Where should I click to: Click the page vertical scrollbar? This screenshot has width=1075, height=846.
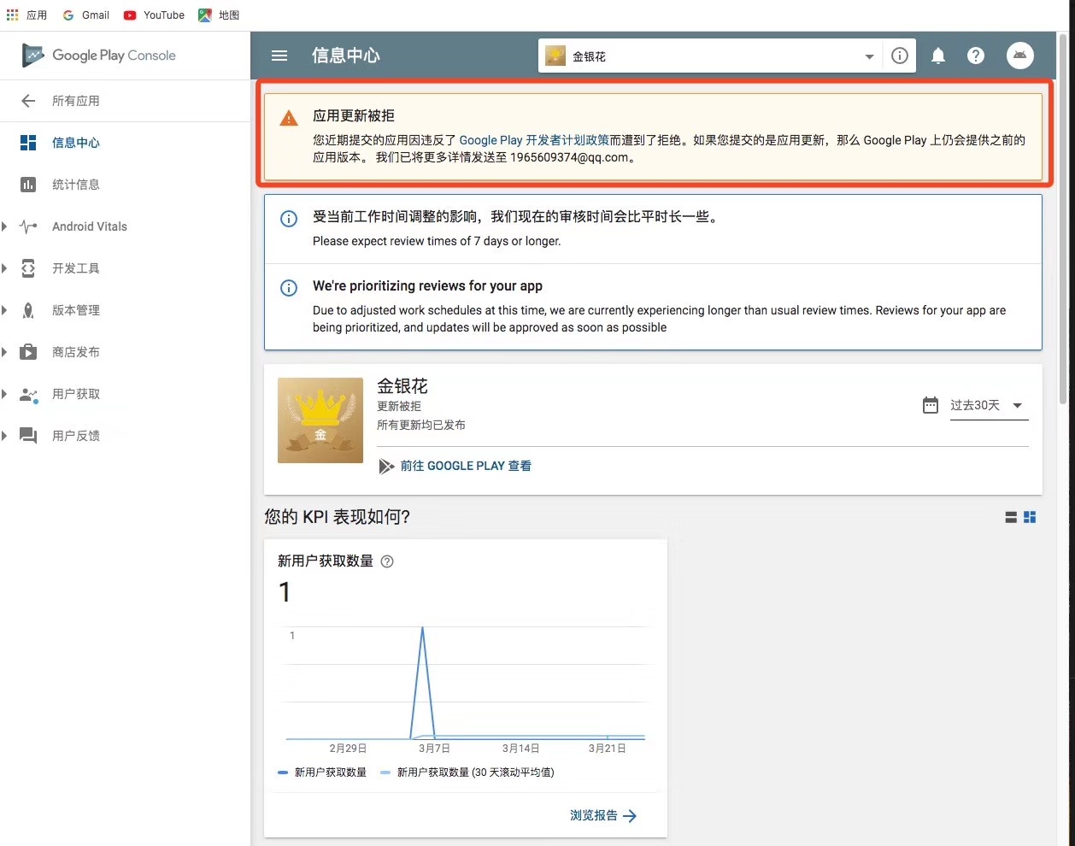coord(1063,220)
